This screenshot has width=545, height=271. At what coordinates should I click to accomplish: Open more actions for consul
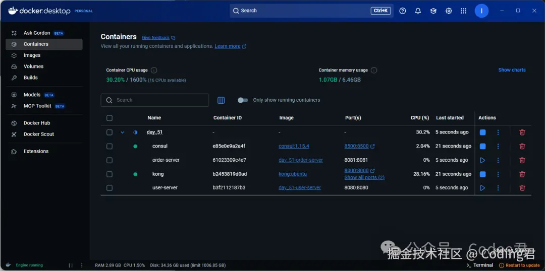[498, 147]
